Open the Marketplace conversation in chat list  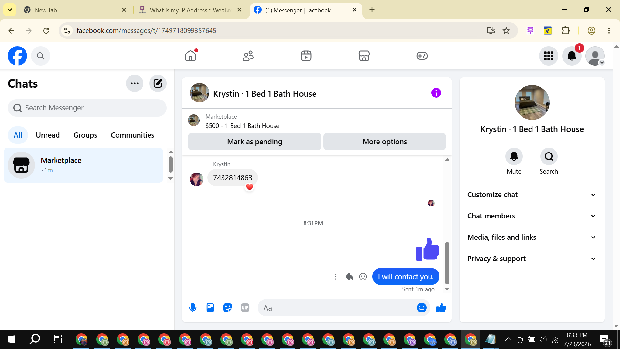point(84,165)
